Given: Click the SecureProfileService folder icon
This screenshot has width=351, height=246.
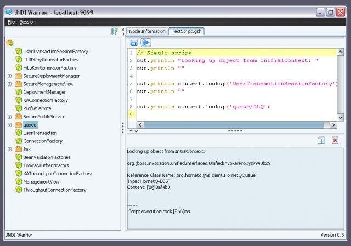Looking at the screenshot, I should tap(18, 117).
